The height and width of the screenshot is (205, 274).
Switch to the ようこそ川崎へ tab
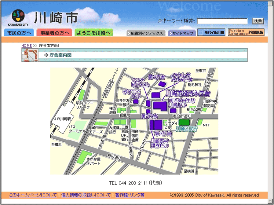(93, 33)
